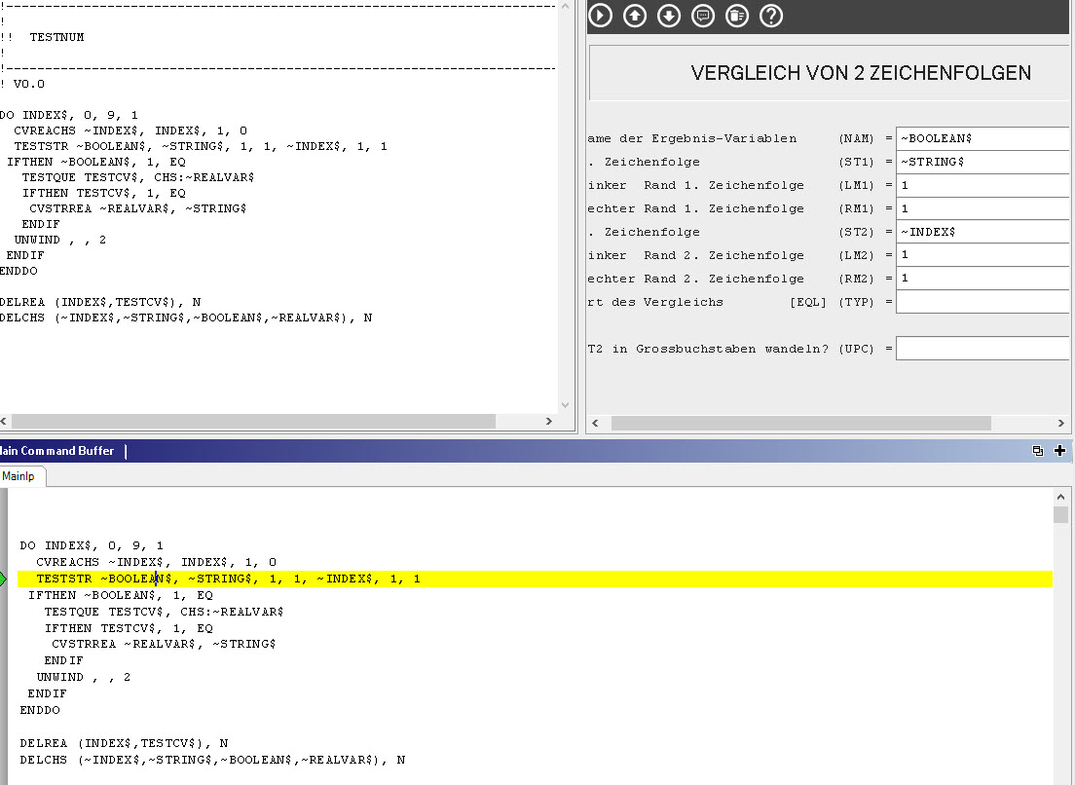Click the form panel's horizontal scrollbar thumb
The image size is (1075, 785).
click(800, 423)
